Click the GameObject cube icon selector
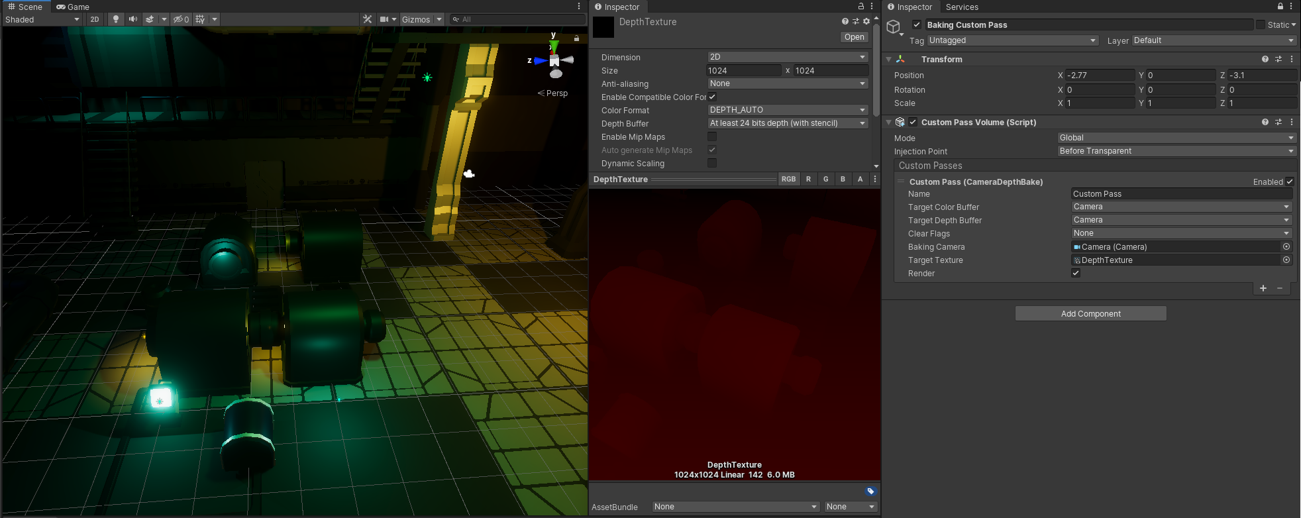The image size is (1301, 518). [895, 27]
